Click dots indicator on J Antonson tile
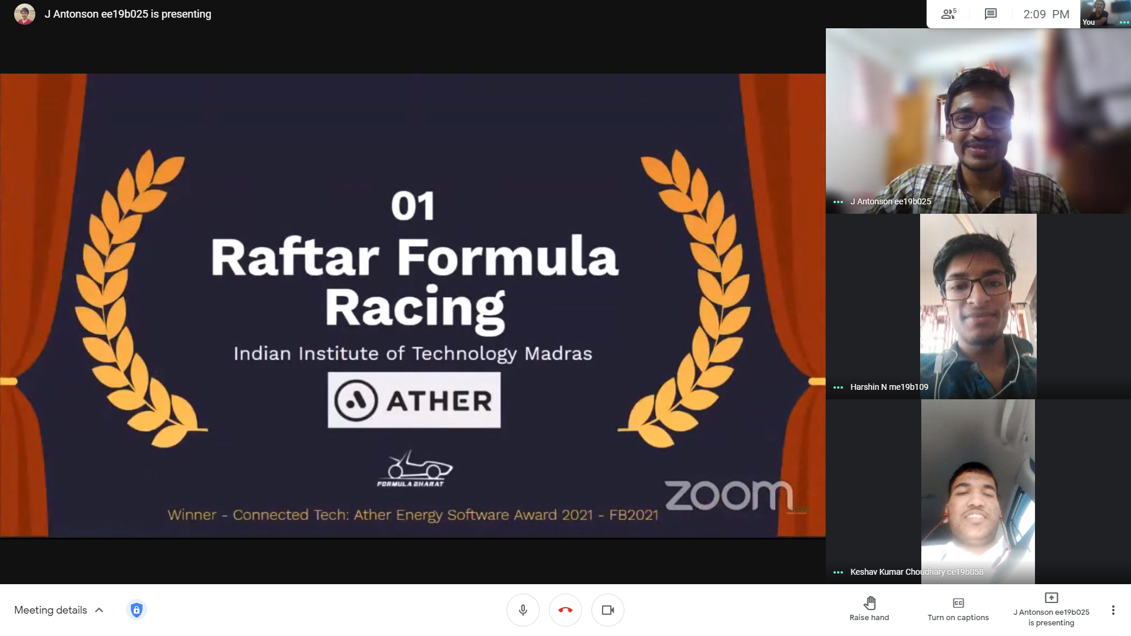Screen dimensions: 1131x636 [838, 202]
